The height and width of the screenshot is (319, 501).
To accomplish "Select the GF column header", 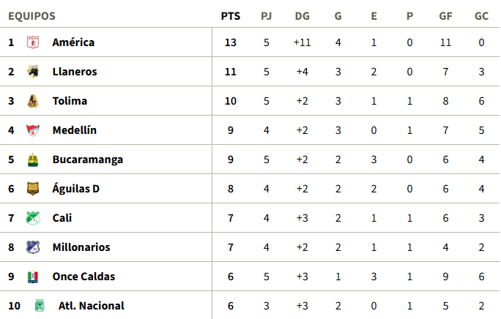I will (445, 16).
